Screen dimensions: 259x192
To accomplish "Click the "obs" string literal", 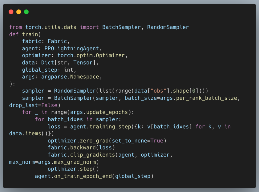I will [x=158, y=91].
